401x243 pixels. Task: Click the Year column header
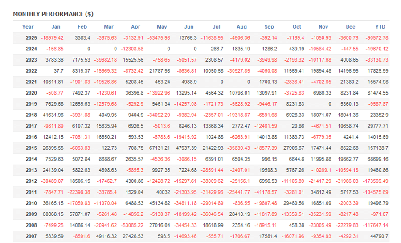pos(28,27)
